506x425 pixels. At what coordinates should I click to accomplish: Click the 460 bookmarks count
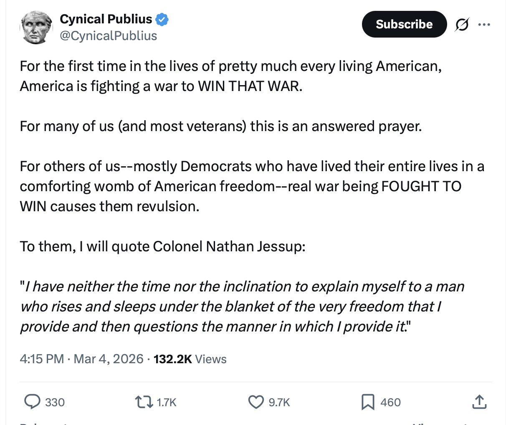coord(390,402)
